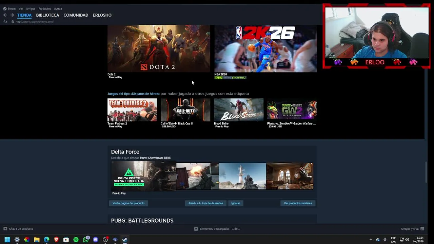Open WhatsApp from the taskbar
434x244 pixels.
[x=86, y=240]
